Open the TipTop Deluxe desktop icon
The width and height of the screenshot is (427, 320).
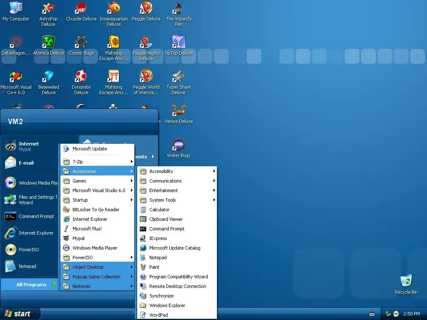tap(178, 46)
